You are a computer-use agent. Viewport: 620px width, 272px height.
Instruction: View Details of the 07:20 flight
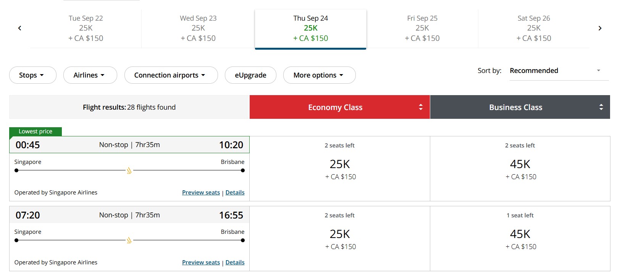tap(235, 262)
